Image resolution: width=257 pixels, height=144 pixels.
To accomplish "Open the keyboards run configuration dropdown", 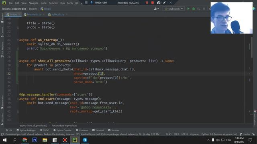I will 174,9.
